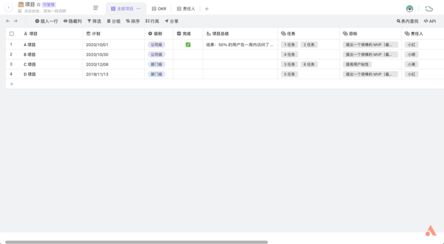The image size is (444, 244).
Task: Click the 公司级 tag for B 项目
Action: click(x=156, y=55)
